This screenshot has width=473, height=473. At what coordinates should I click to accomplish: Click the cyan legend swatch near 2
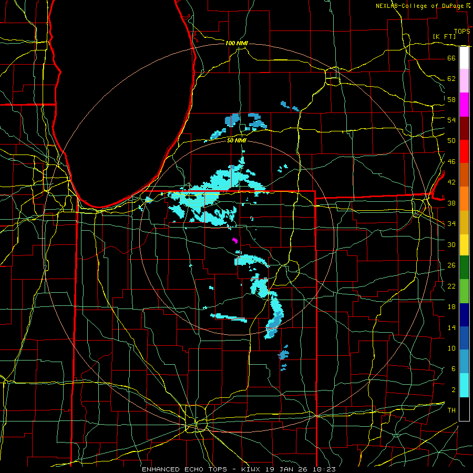(x=464, y=385)
